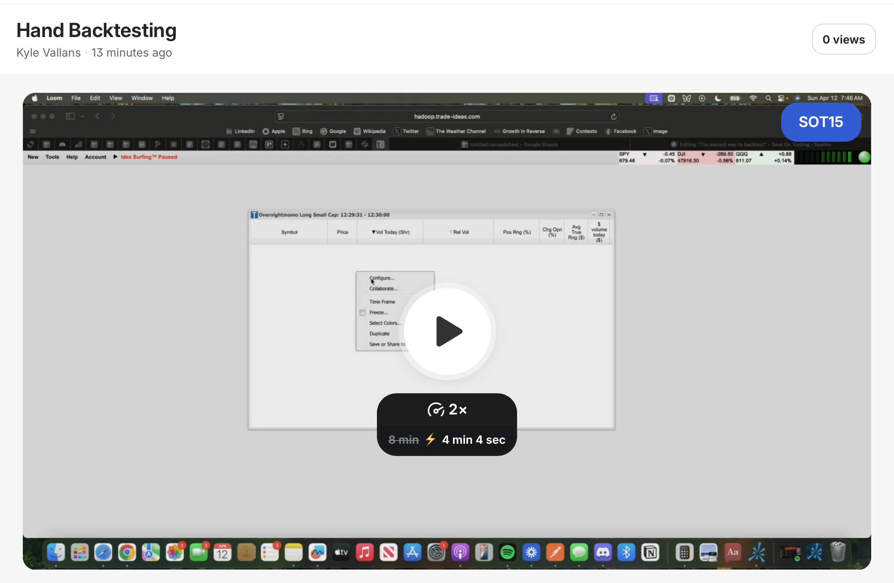Click the Spotify icon in the Dock
The width and height of the screenshot is (894, 583).
507,552
